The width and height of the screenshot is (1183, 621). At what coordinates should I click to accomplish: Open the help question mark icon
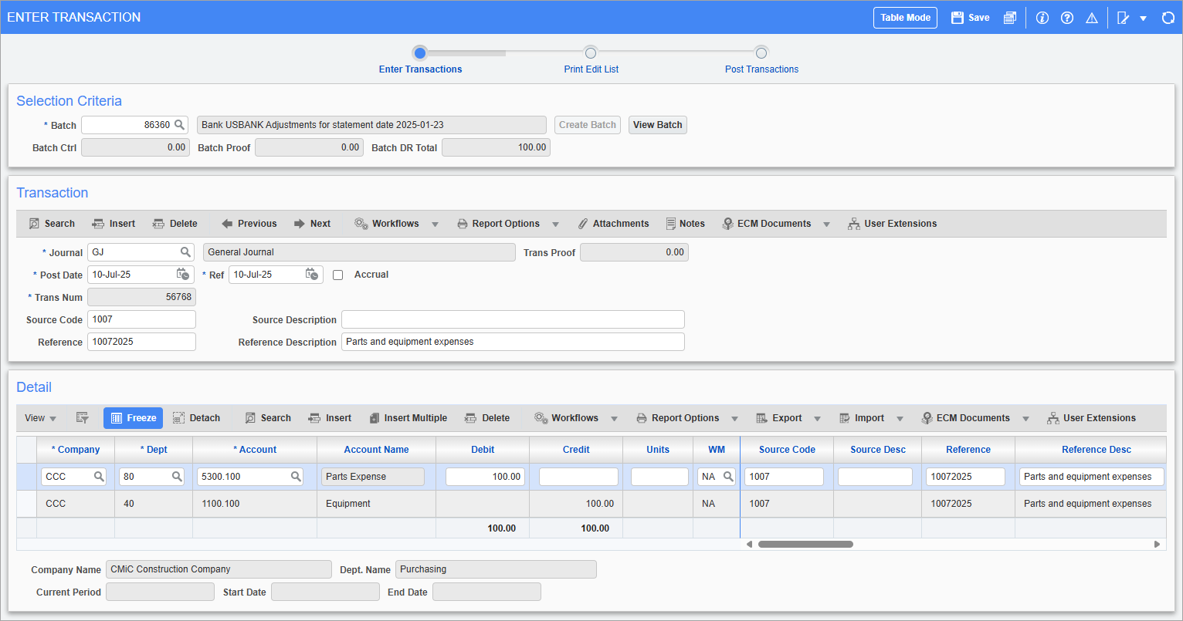point(1067,18)
